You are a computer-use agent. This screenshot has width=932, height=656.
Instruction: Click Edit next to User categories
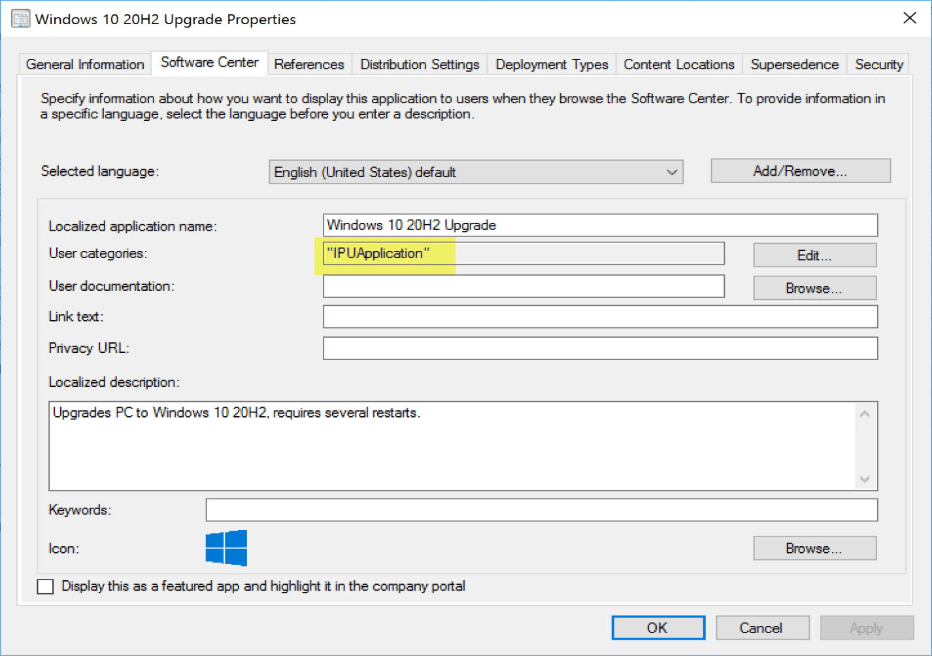814,255
